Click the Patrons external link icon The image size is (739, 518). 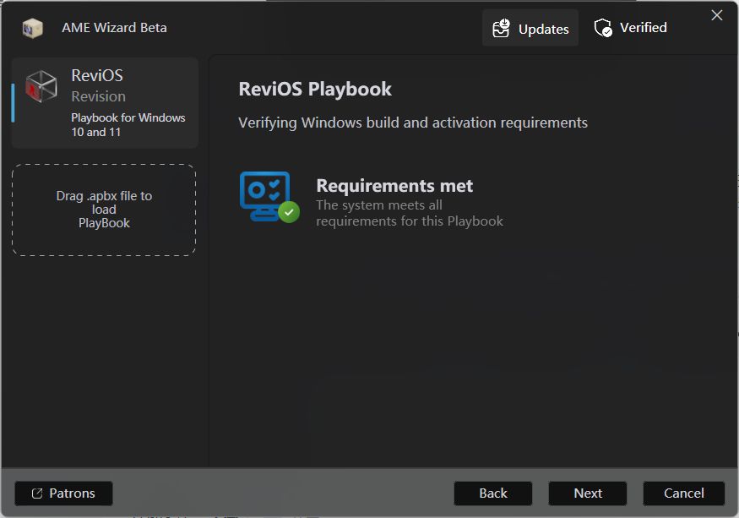pos(37,493)
